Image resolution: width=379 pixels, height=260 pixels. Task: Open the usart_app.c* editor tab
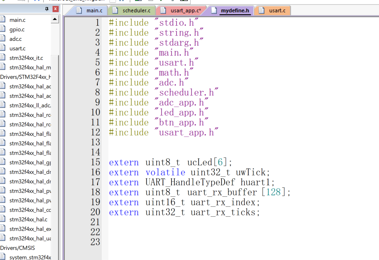pyautogui.click(x=181, y=11)
